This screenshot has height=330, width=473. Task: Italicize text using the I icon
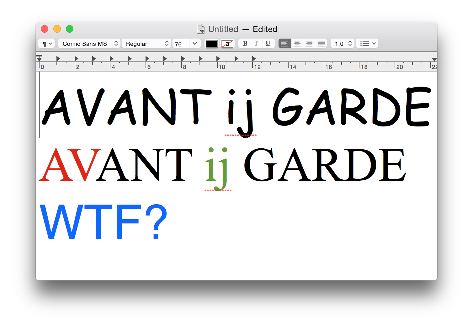pyautogui.click(x=257, y=43)
